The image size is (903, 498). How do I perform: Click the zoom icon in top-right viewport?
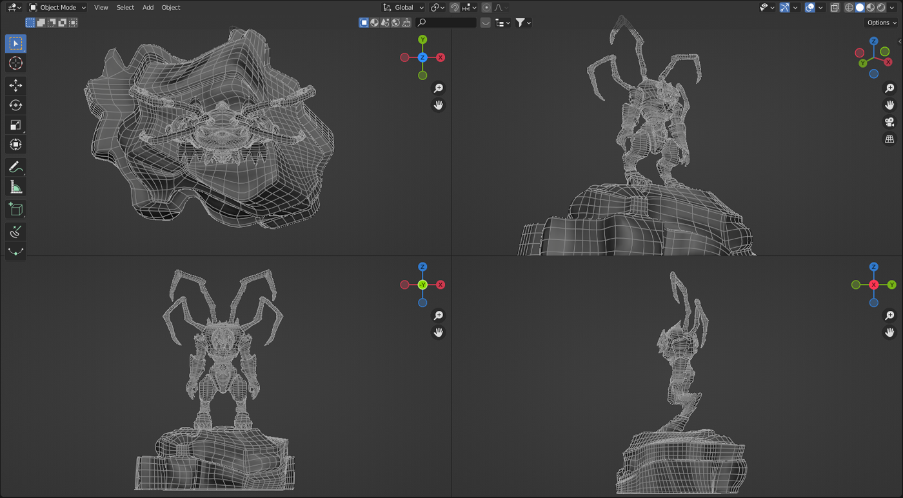tap(889, 88)
